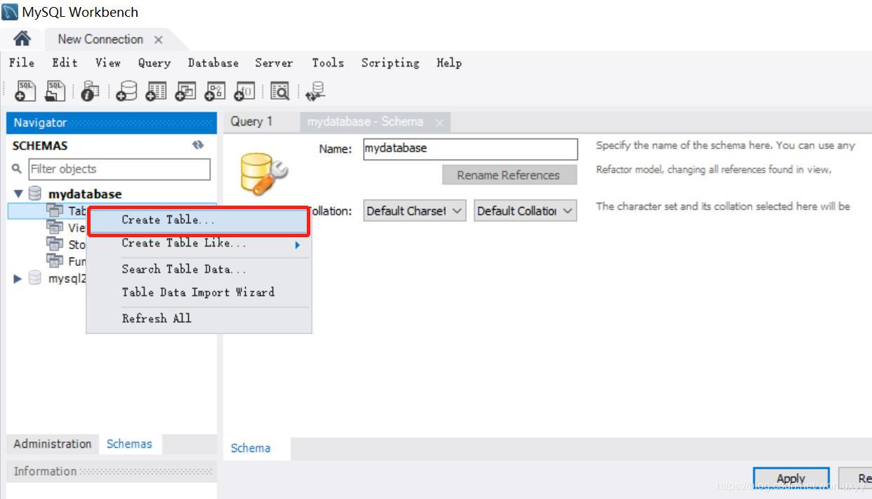Image resolution: width=872 pixels, height=499 pixels.
Task: Choose Create Table Like... menu entry
Action: click(198, 244)
